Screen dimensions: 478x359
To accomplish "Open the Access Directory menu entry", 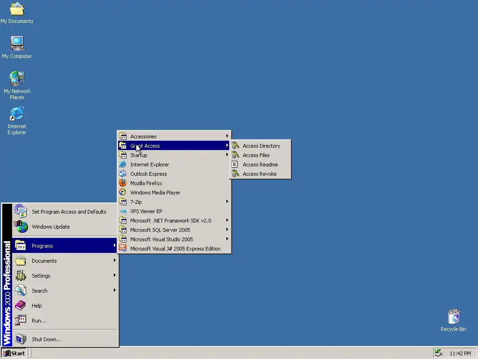I will (260, 146).
